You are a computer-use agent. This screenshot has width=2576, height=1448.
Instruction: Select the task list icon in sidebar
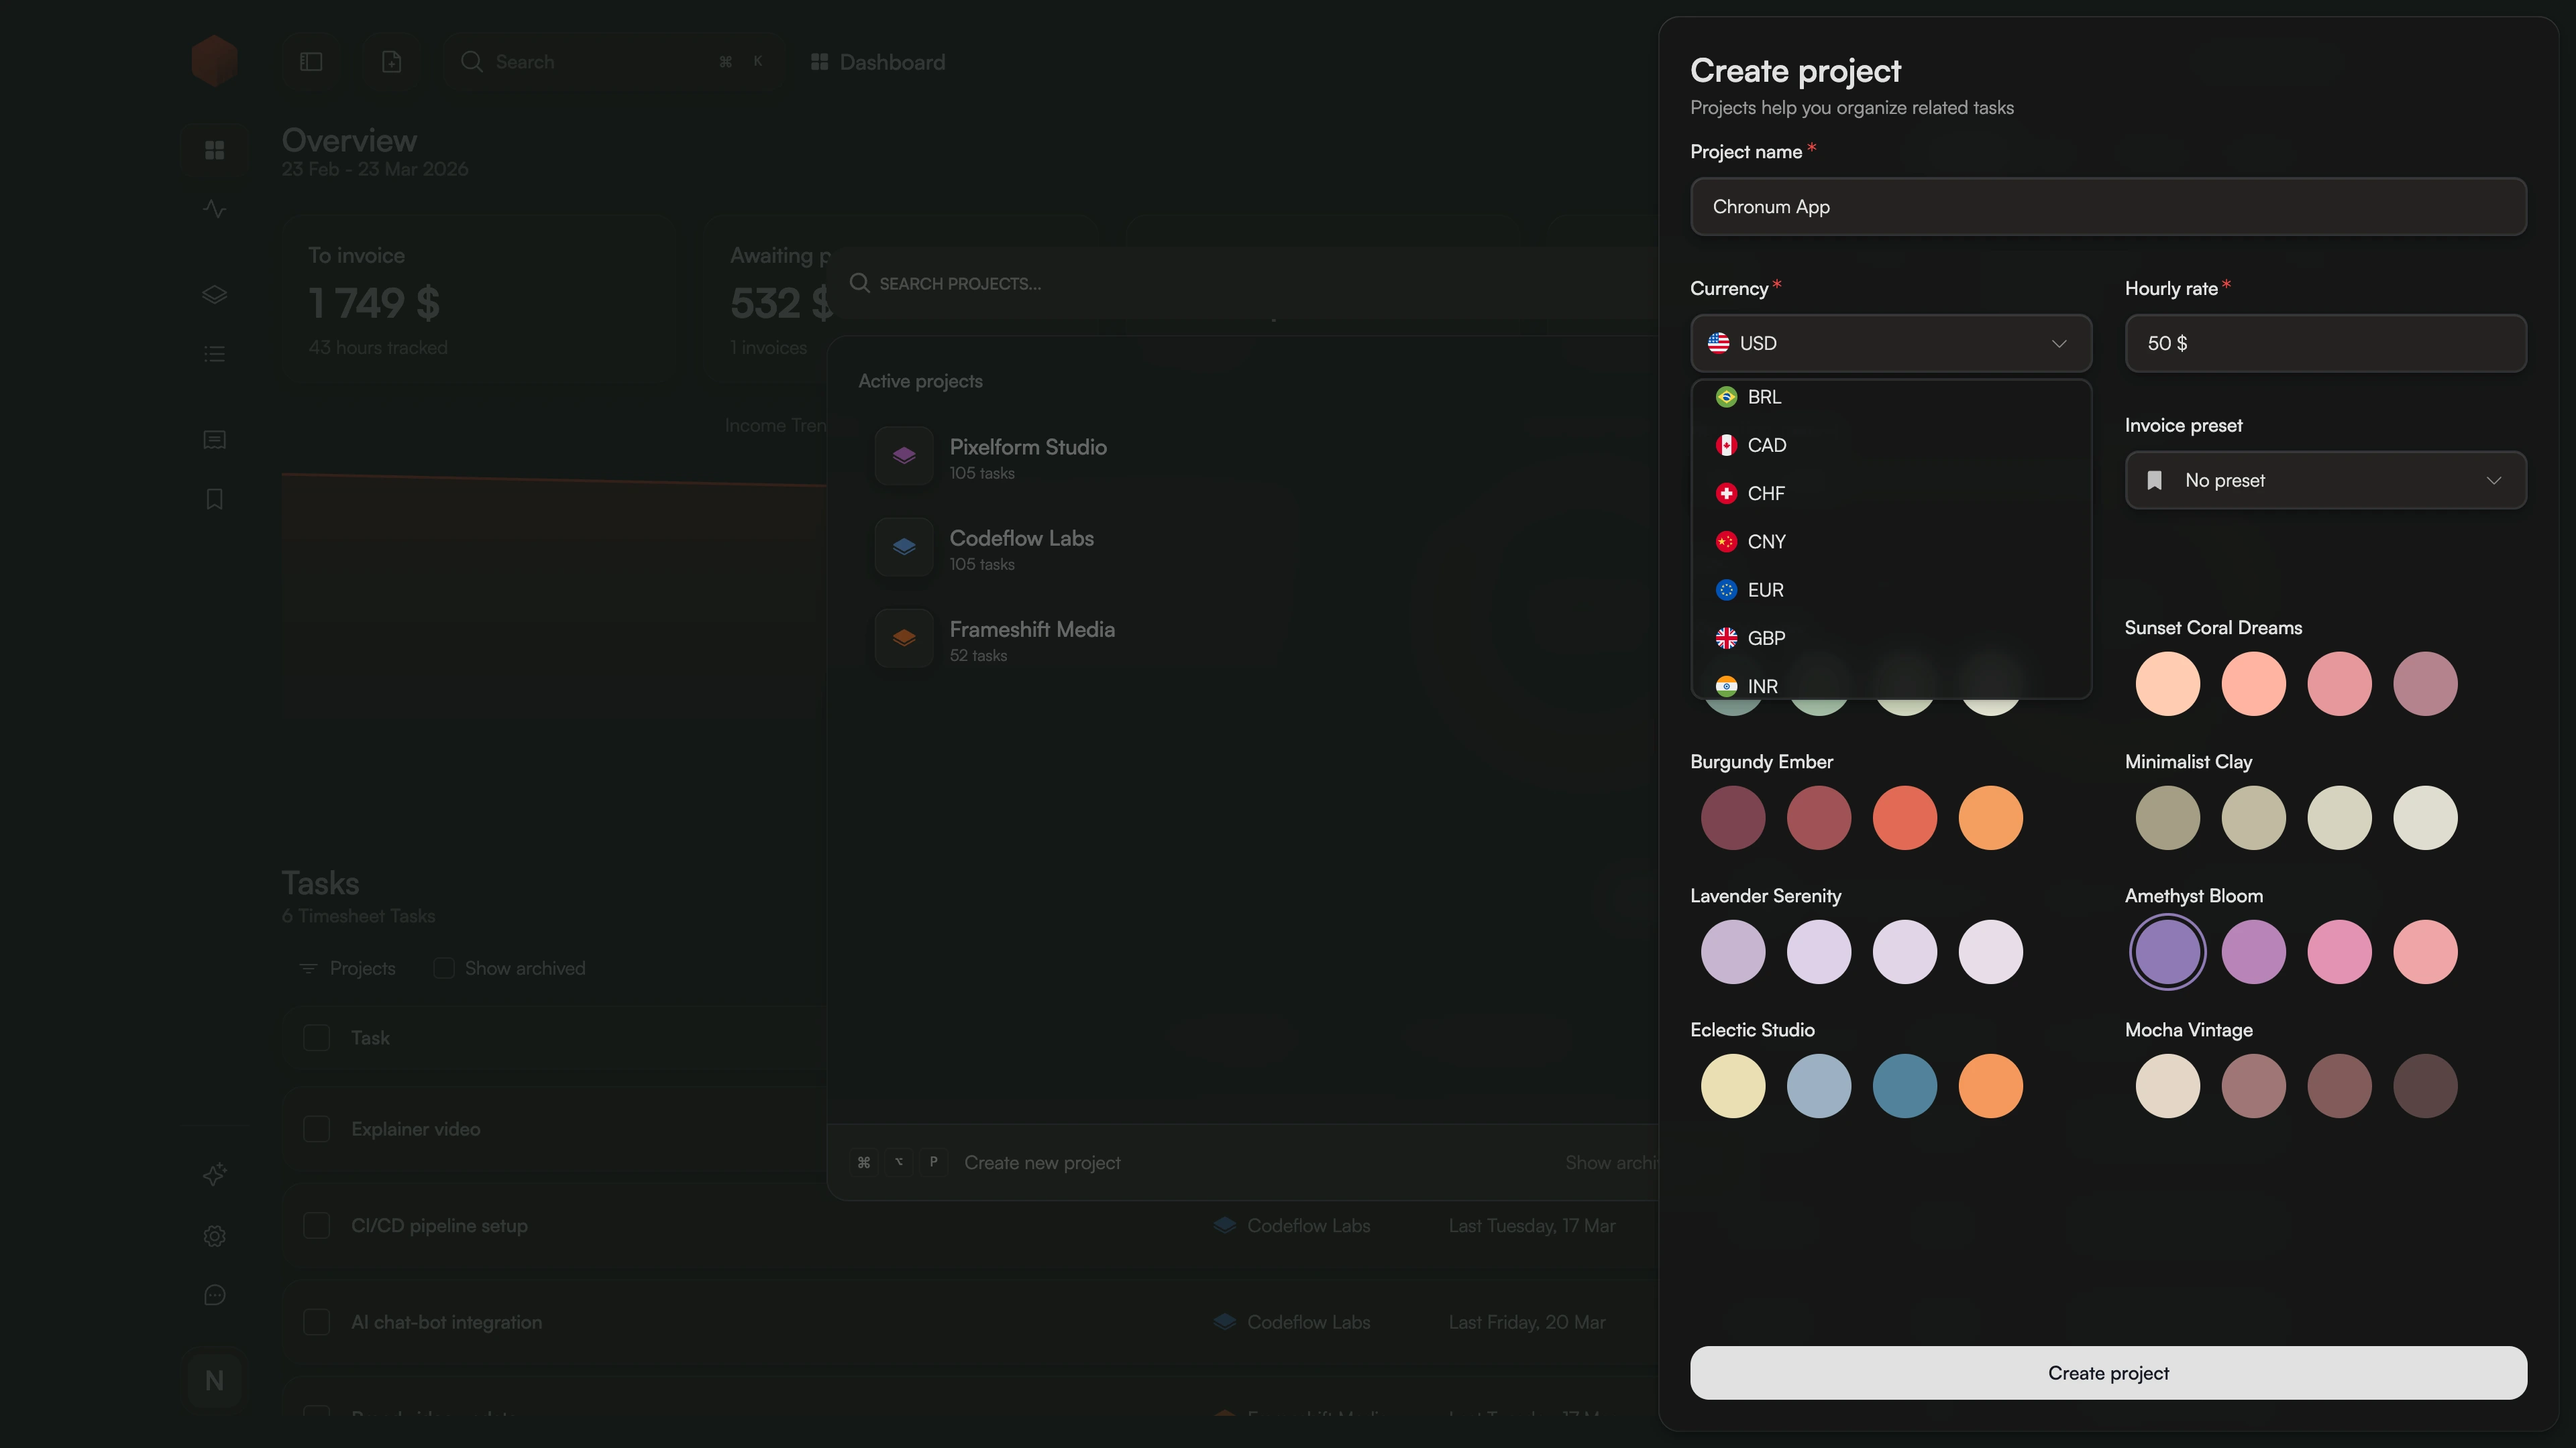(214, 353)
